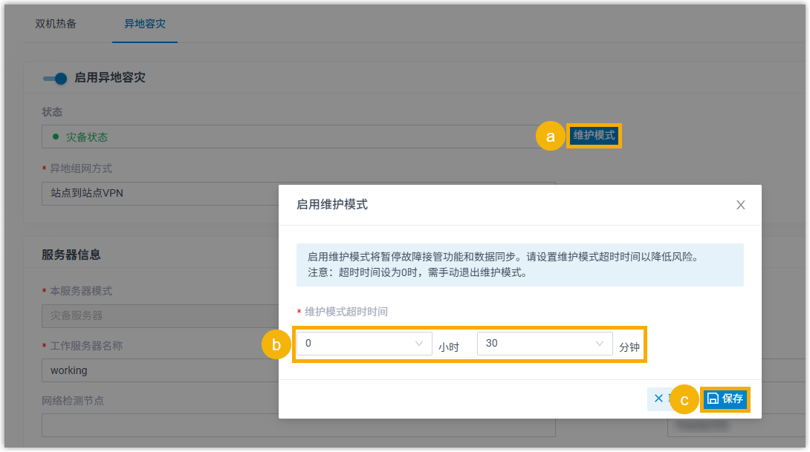This screenshot has height=452, width=810.
Task: Expand the 小时 hours dropdown
Action: (x=364, y=344)
